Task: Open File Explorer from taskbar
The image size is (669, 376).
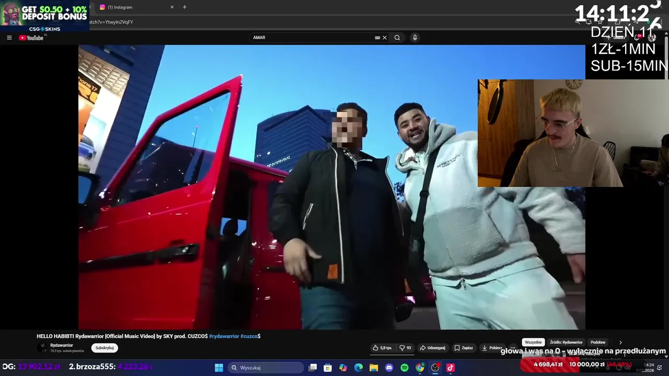Action: [x=374, y=368]
